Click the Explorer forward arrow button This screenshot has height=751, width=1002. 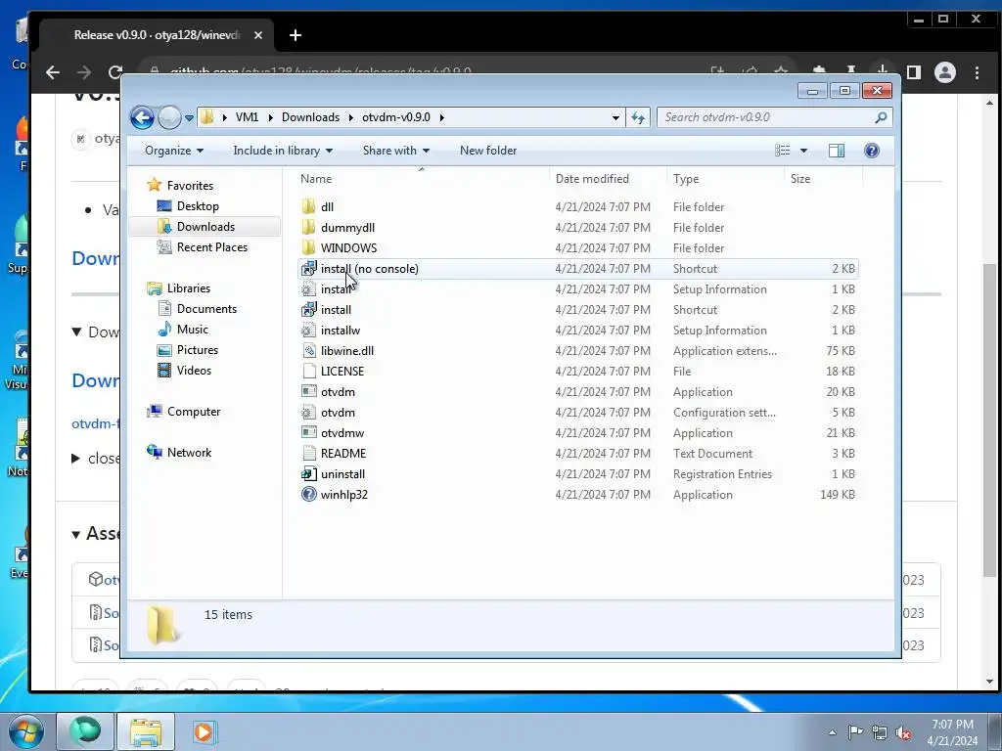(169, 117)
